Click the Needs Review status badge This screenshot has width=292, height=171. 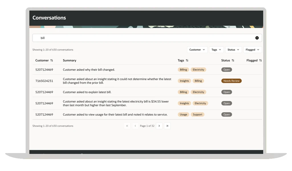(231, 81)
